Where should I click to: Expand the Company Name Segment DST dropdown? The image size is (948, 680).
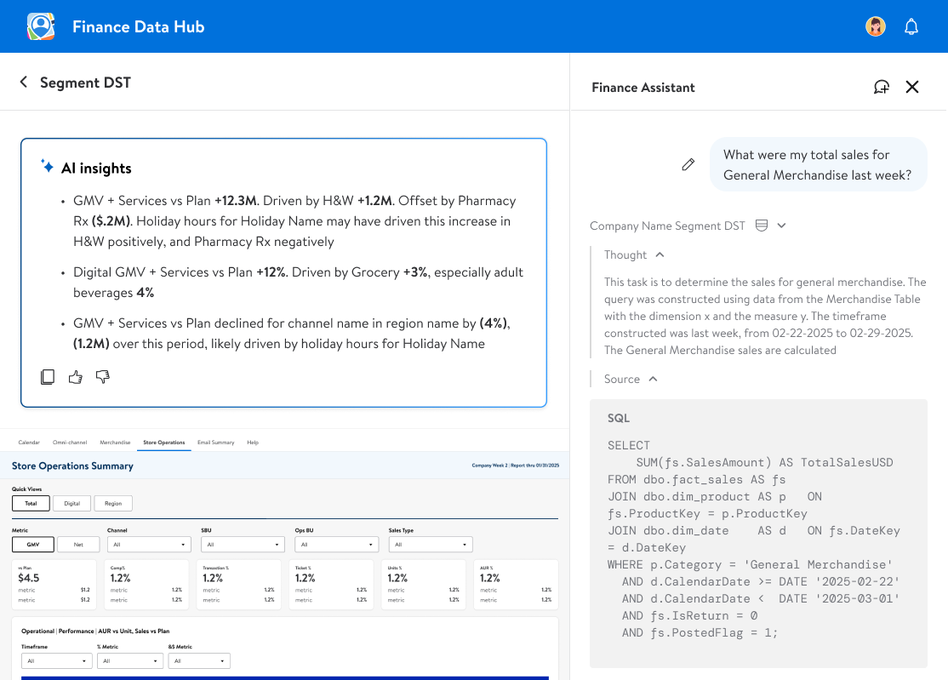pos(781,226)
